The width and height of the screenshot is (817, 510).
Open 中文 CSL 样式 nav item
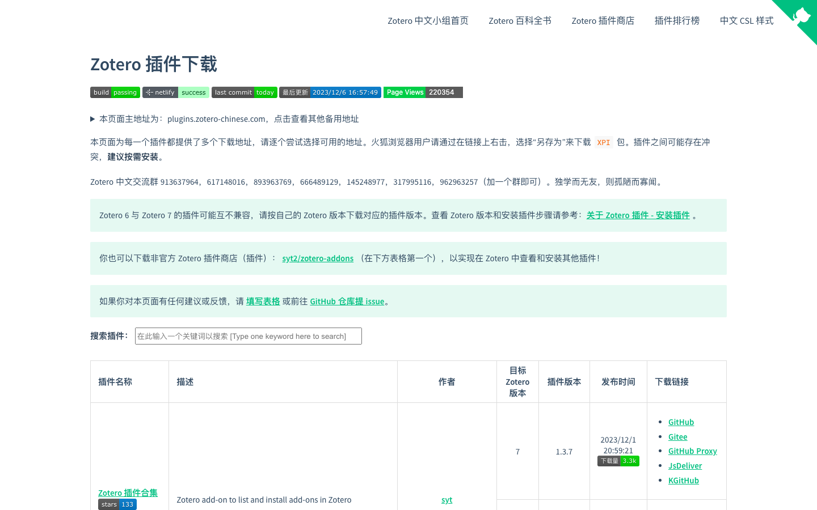(x=747, y=21)
